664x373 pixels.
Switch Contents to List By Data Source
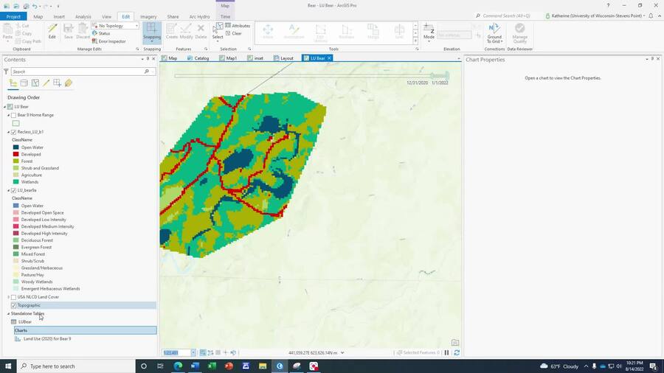(24, 83)
